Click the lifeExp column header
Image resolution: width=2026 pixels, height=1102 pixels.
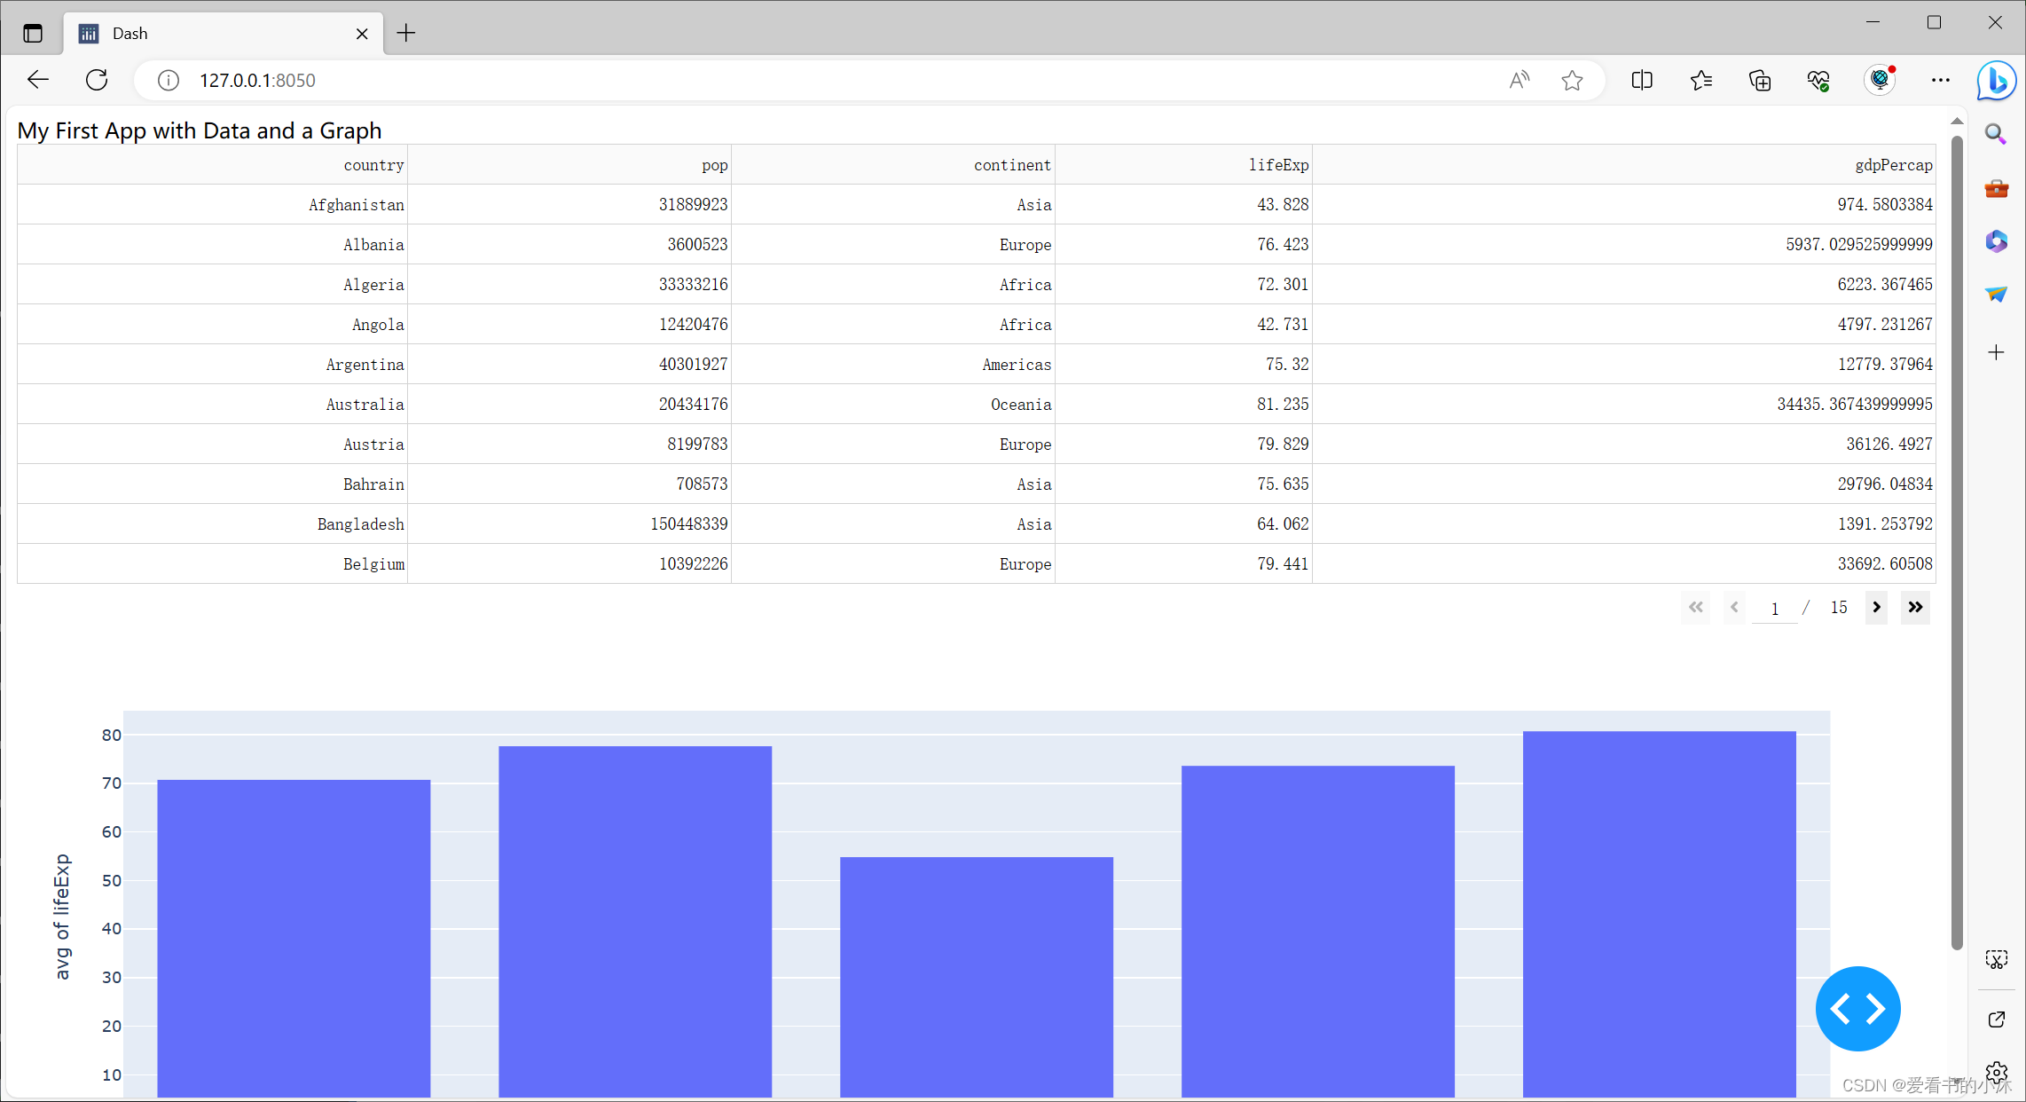[1183, 165]
